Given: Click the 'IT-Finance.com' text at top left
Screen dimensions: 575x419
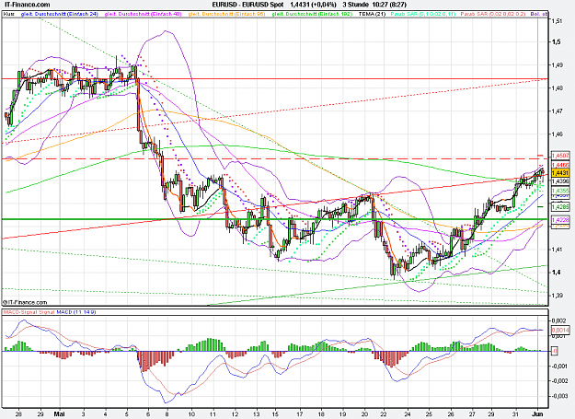Looking at the screenshot, I should [x=27, y=5].
